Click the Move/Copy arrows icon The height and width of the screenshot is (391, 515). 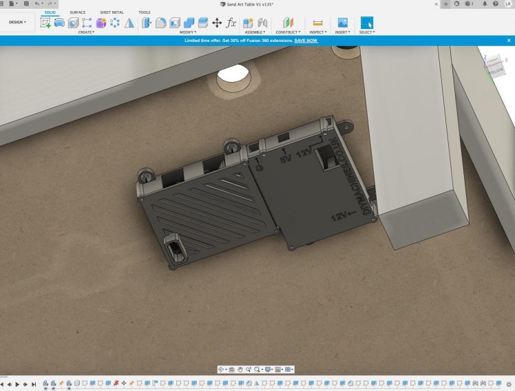pyautogui.click(x=217, y=23)
